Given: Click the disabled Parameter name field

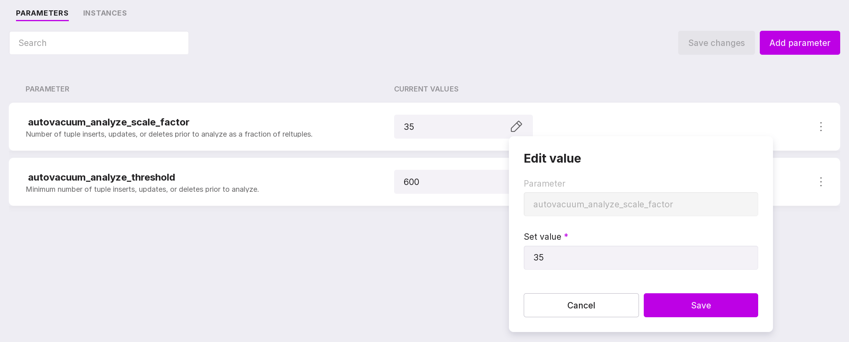Looking at the screenshot, I should [x=641, y=205].
